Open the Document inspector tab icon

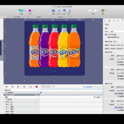pyautogui.click(x=105, y=21)
